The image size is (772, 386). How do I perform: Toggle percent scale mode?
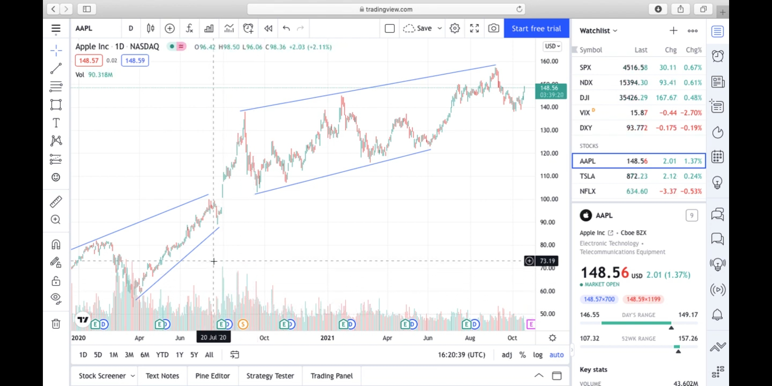[x=523, y=355]
